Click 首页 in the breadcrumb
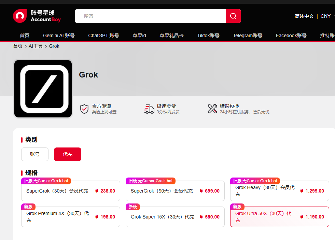The width and height of the screenshot is (335, 240). [x=18, y=46]
